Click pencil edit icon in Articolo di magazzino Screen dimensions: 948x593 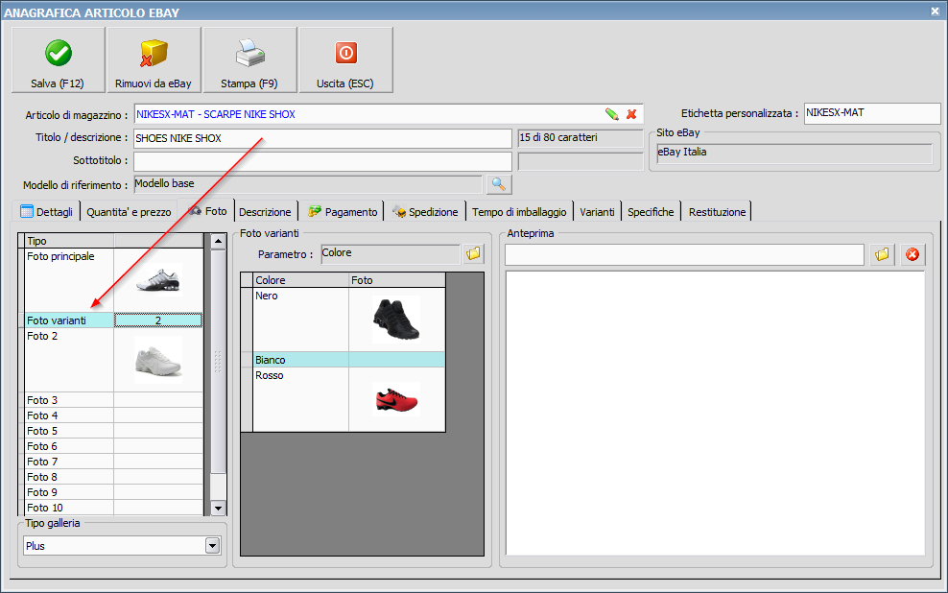[x=611, y=113]
